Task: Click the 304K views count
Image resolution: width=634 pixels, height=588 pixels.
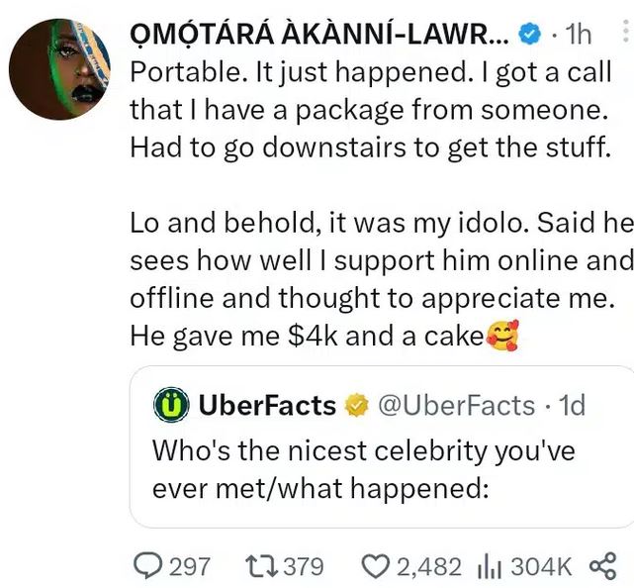Action: coord(543,565)
